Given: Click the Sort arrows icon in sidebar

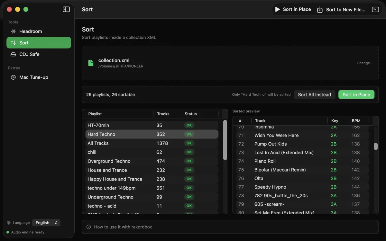Looking at the screenshot, I should tap(13, 43).
